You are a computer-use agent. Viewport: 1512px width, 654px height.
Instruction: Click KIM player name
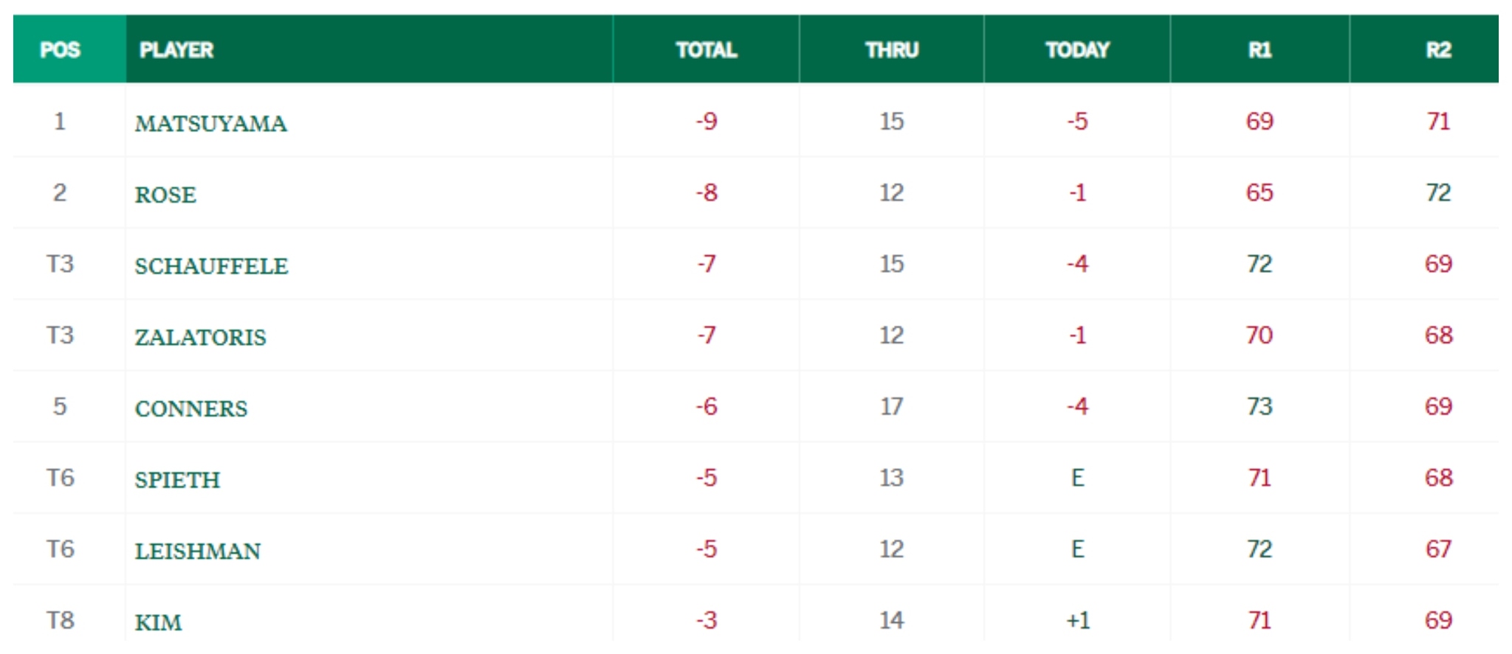158,622
